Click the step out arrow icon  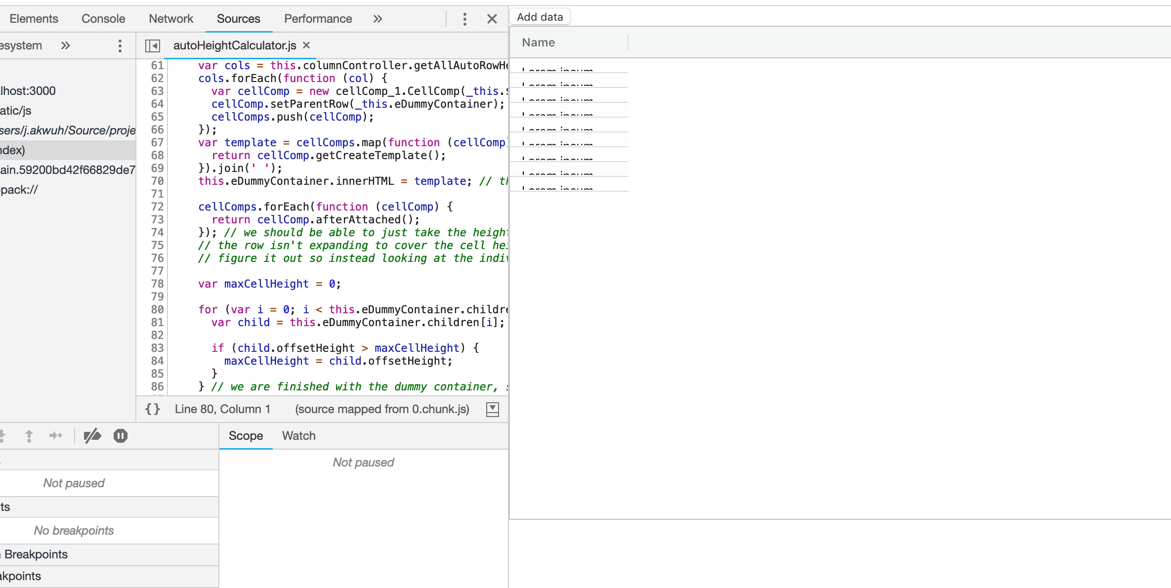[x=29, y=436]
